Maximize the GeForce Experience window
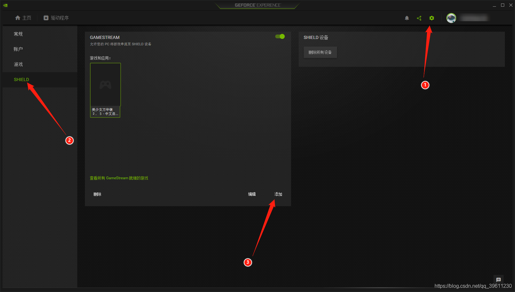The width and height of the screenshot is (515, 292). (x=503, y=5)
